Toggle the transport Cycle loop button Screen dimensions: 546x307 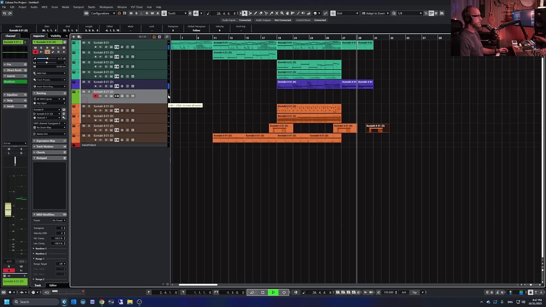tap(252, 293)
